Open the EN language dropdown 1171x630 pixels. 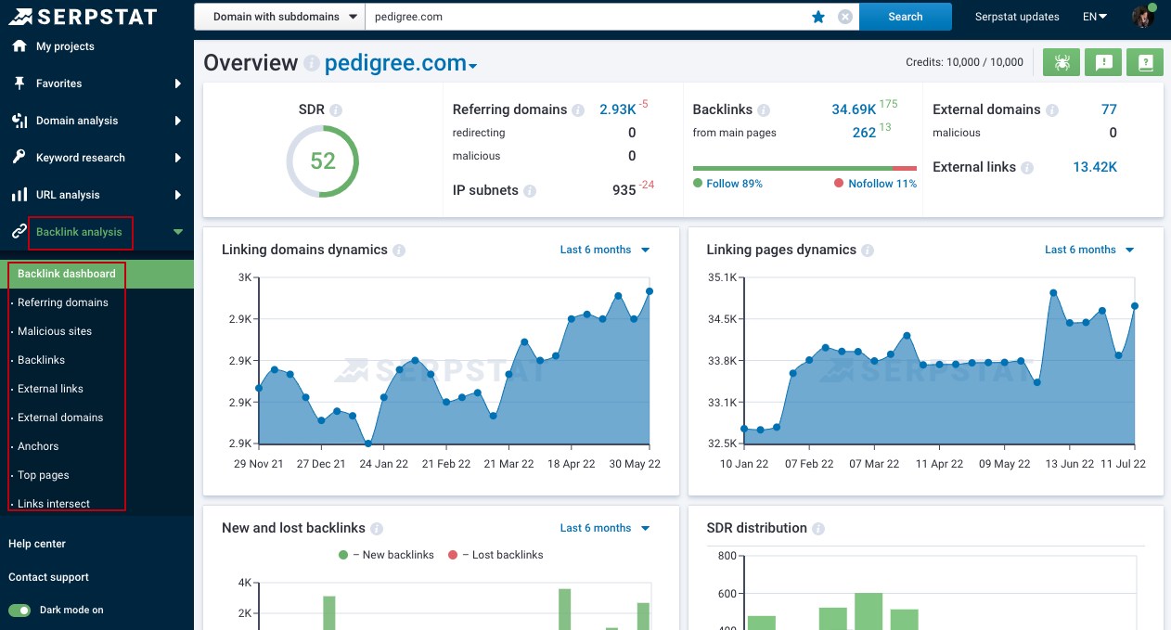pos(1095,17)
